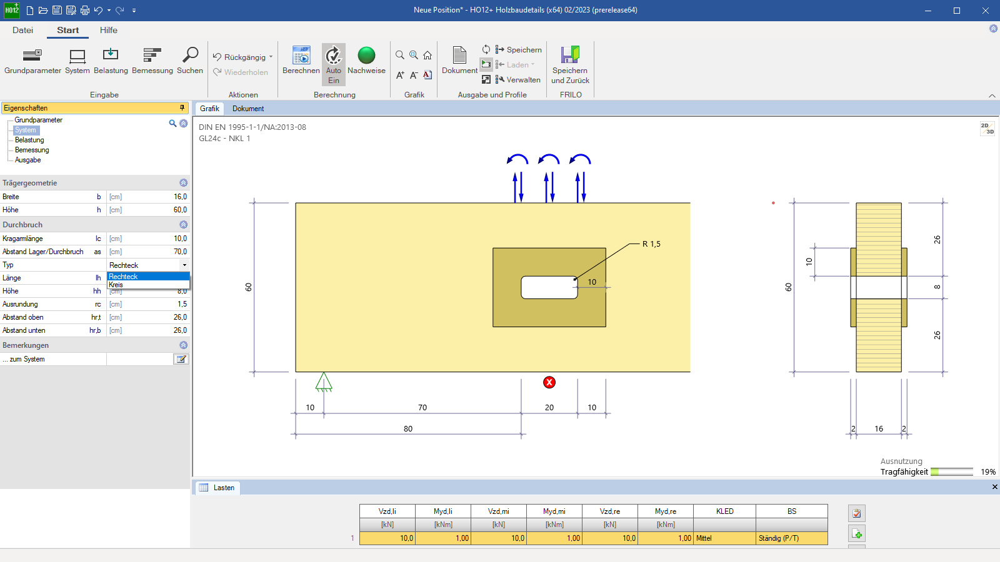Switch to Grafik tab

[x=209, y=108]
